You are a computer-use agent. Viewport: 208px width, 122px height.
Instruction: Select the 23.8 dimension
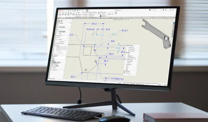[118, 48]
